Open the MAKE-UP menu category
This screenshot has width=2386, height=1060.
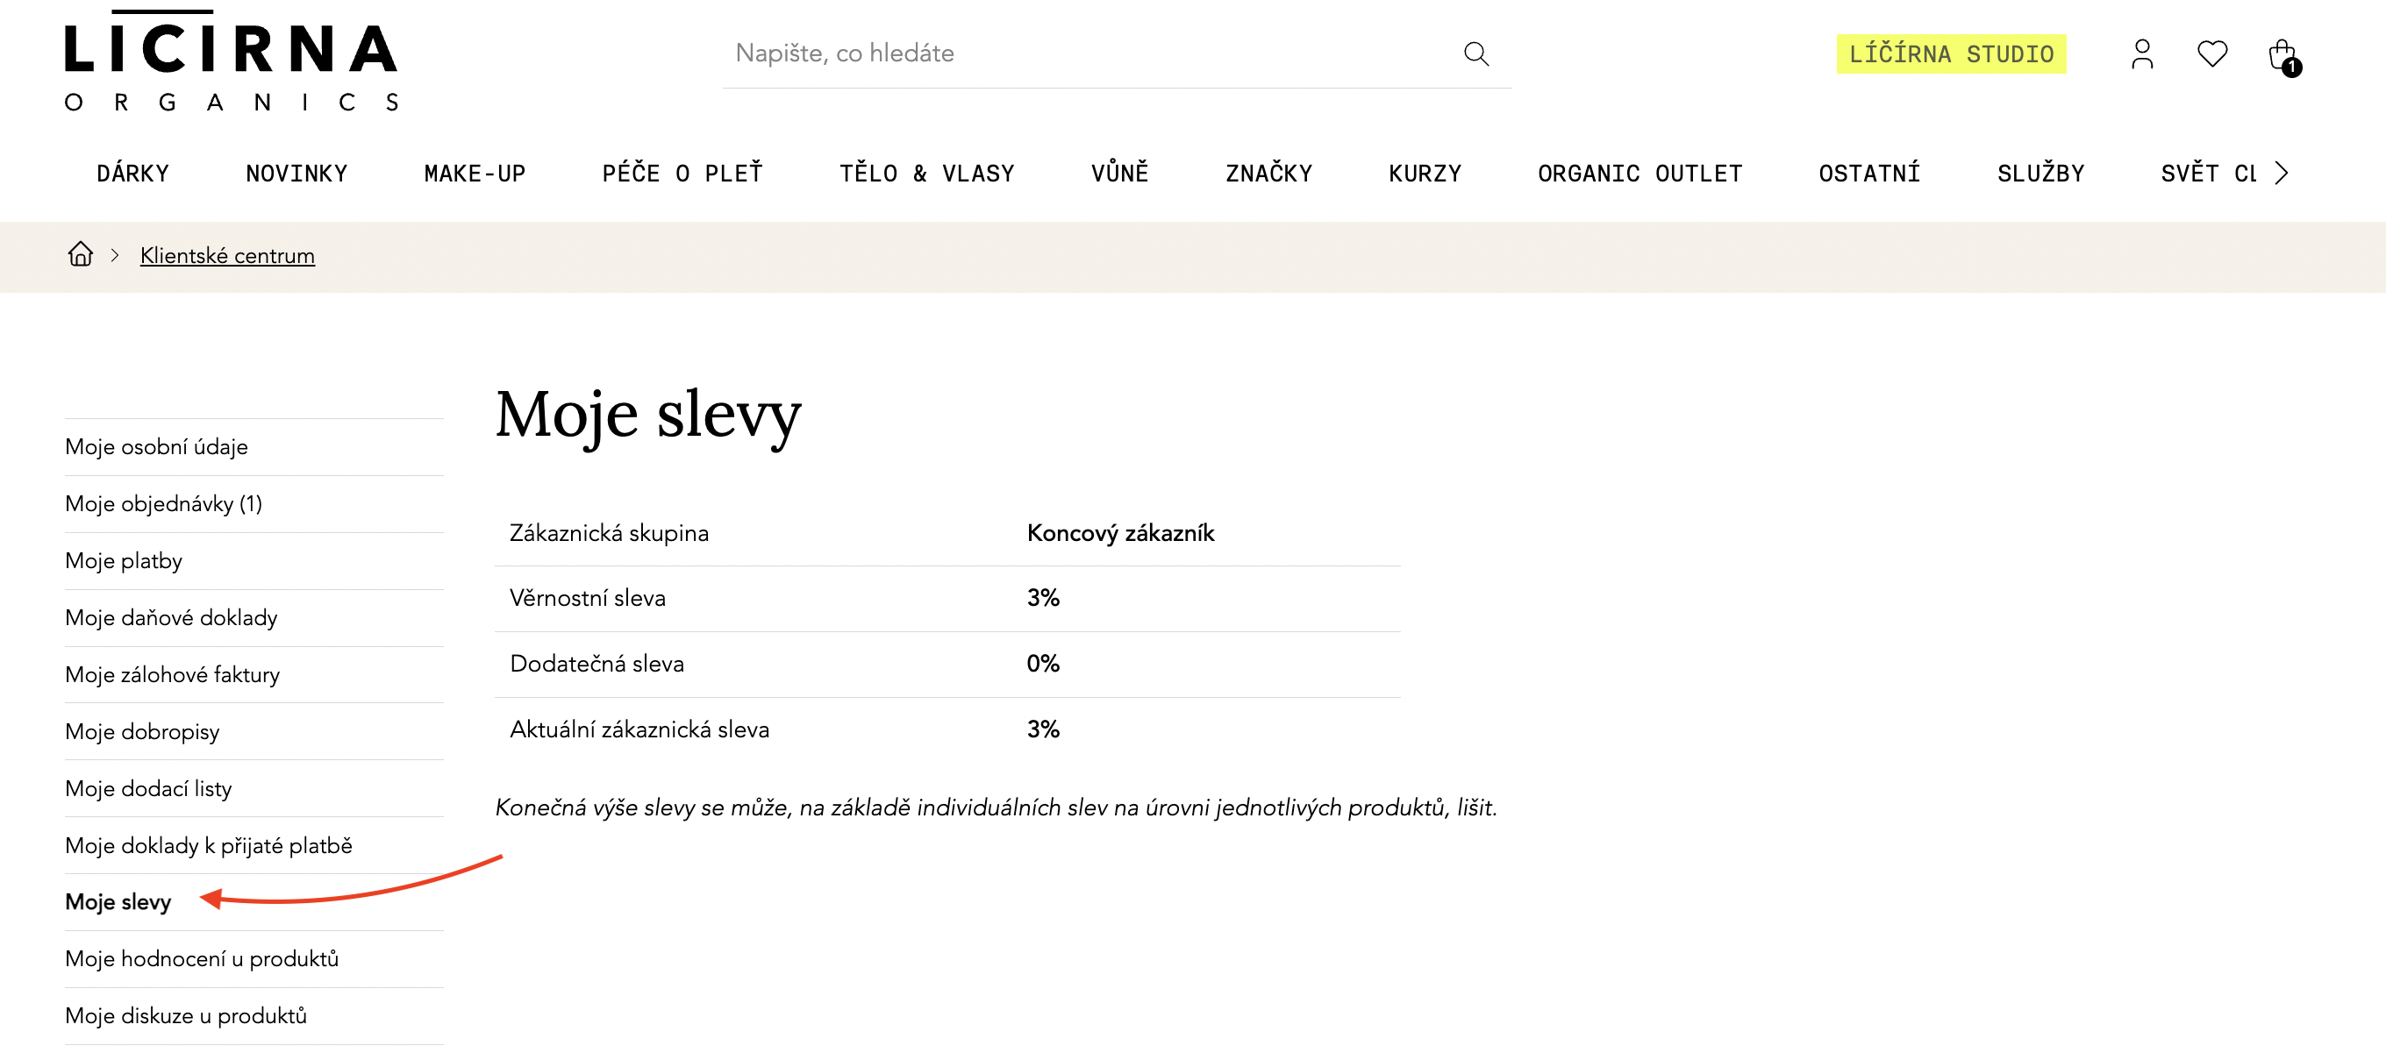(x=475, y=173)
